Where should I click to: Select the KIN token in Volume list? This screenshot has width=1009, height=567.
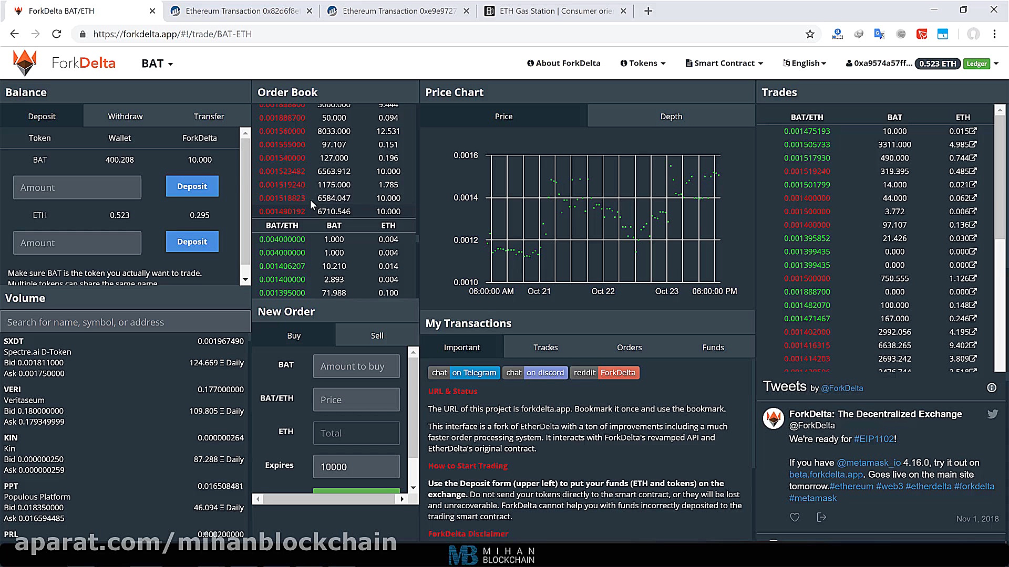coord(123,454)
